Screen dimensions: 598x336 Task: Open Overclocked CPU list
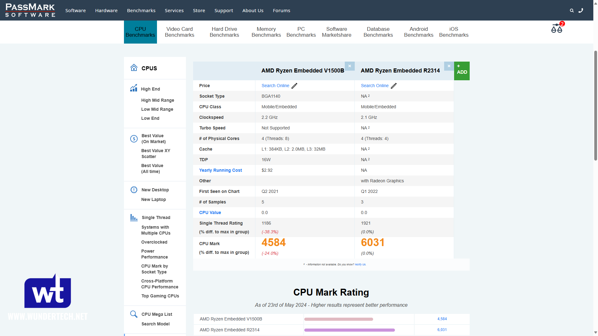pos(154,242)
